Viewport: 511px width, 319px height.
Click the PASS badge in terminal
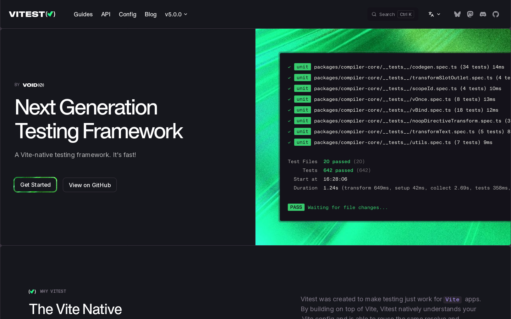pyautogui.click(x=296, y=207)
